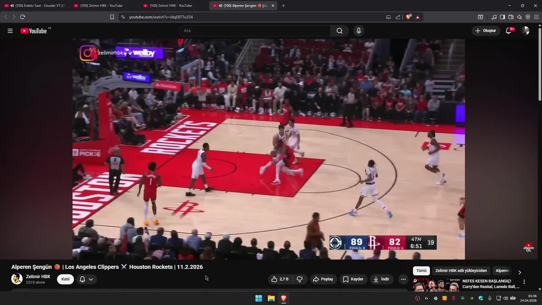The image size is (542, 305).
Task: Select the Zelimir HBK adlı yükleyiciden chip
Action: pos(461,271)
